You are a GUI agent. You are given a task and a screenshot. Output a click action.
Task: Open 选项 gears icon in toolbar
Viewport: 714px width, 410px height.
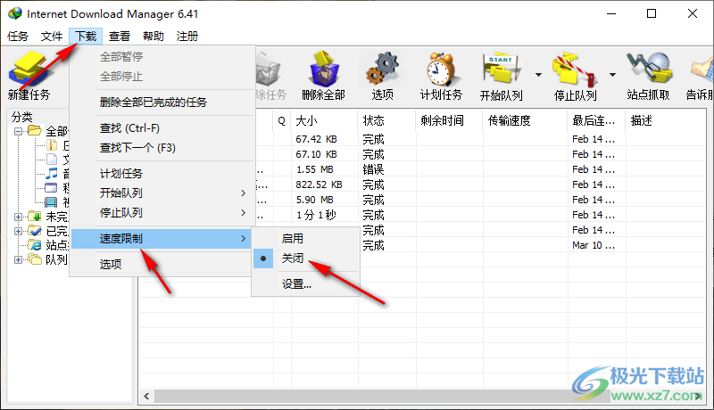[x=382, y=68]
